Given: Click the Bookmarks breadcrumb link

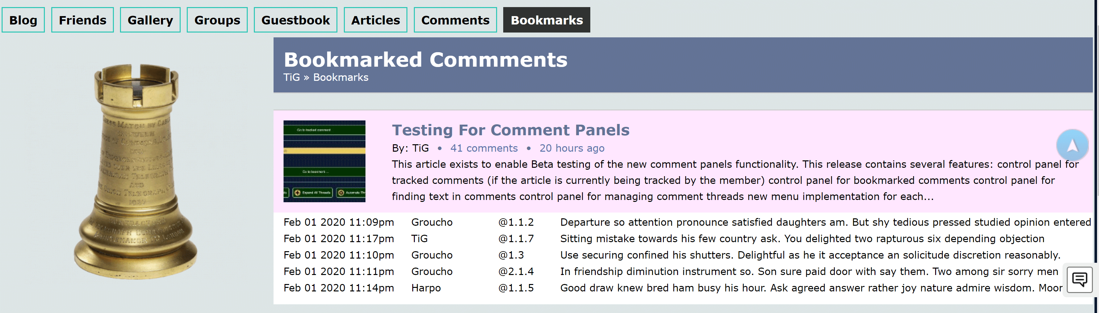Looking at the screenshot, I should (340, 78).
